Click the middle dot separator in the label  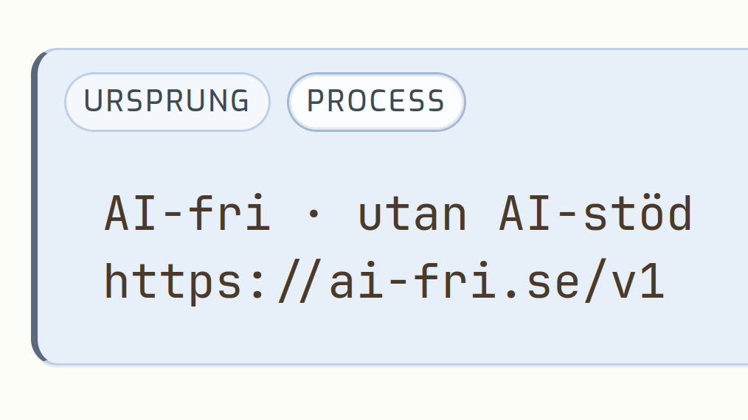(x=314, y=216)
